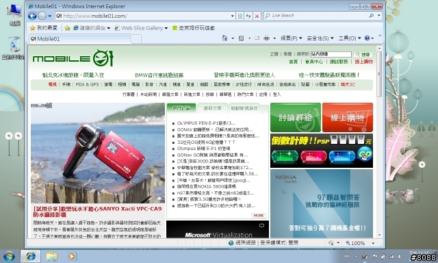
Task: Click the Print icon in command bar
Action: point(266,38)
